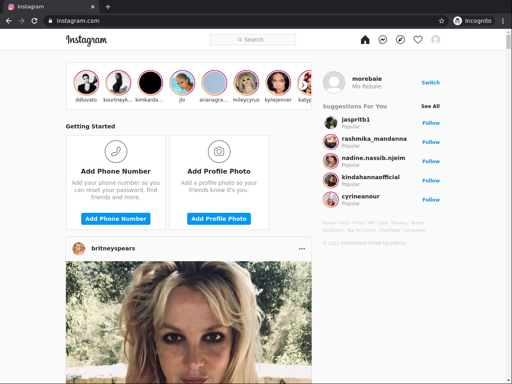The width and height of the screenshot is (512, 384).
Task: Click See All suggestions
Action: coord(430,106)
